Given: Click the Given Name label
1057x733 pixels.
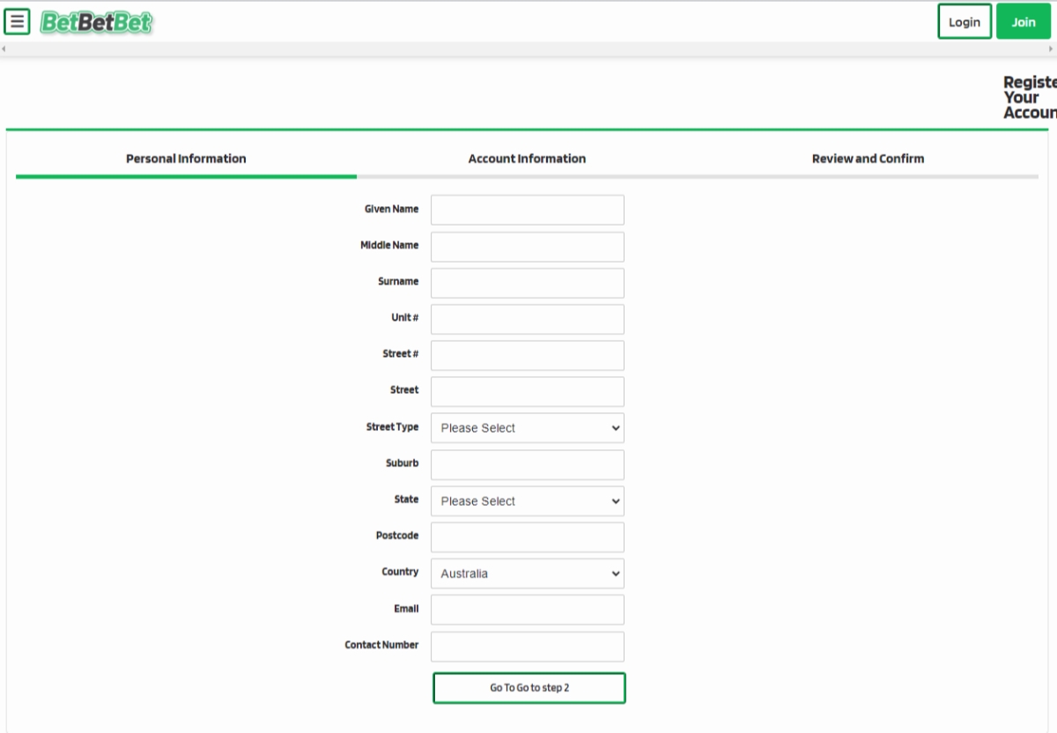Looking at the screenshot, I should pos(392,210).
